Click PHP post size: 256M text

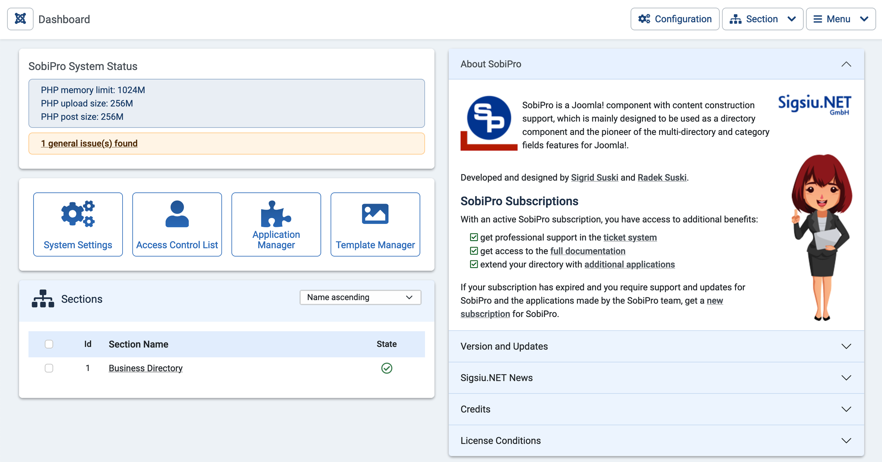pos(82,117)
